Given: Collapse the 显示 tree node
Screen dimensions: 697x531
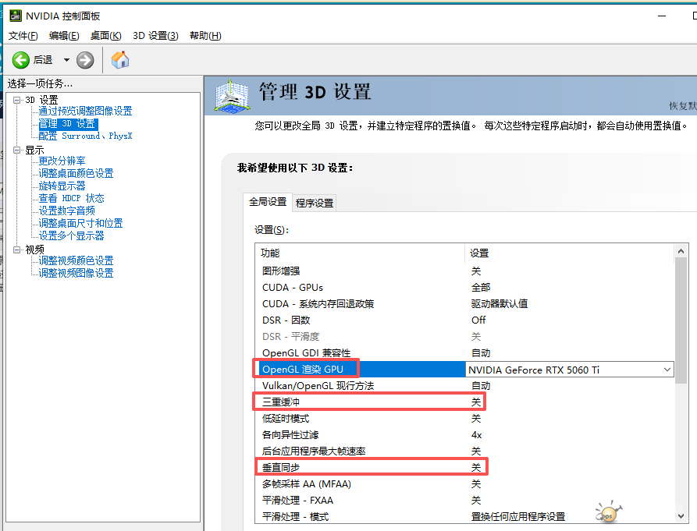Looking at the screenshot, I should coord(17,150).
